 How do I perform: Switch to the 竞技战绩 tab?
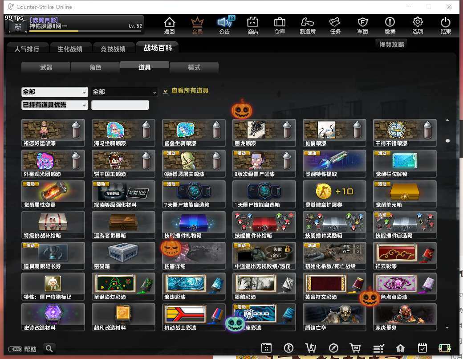(113, 49)
